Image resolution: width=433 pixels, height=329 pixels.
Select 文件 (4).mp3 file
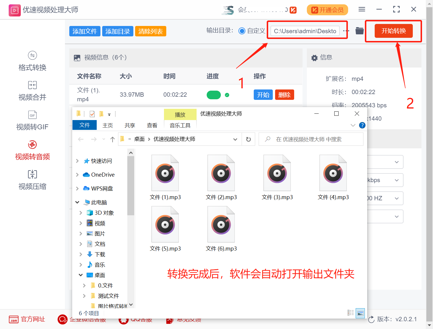point(333,177)
